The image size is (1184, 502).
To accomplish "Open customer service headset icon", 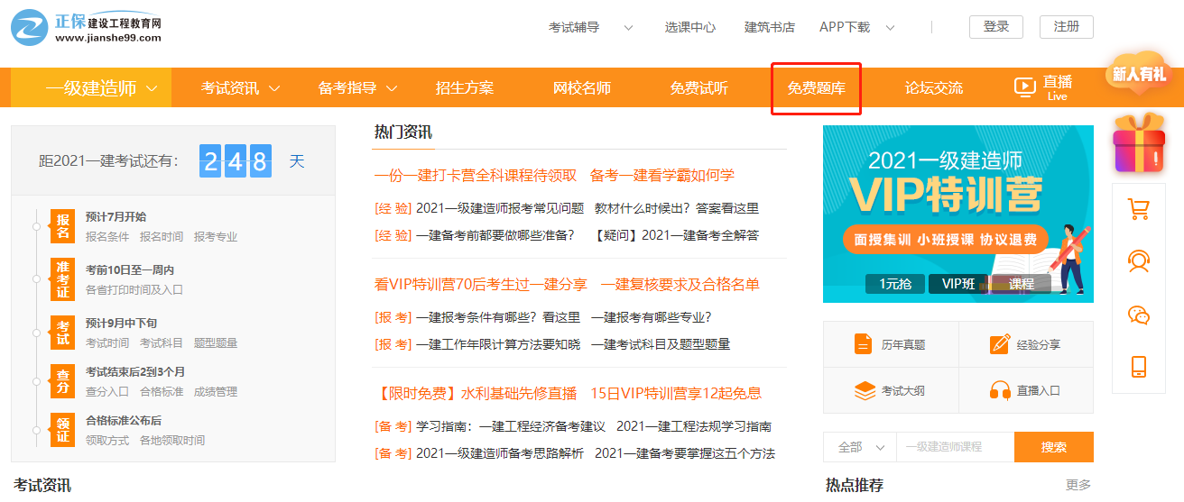I will (x=1138, y=261).
